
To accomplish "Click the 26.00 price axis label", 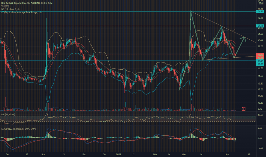I will pyautogui.click(x=260, y=34).
